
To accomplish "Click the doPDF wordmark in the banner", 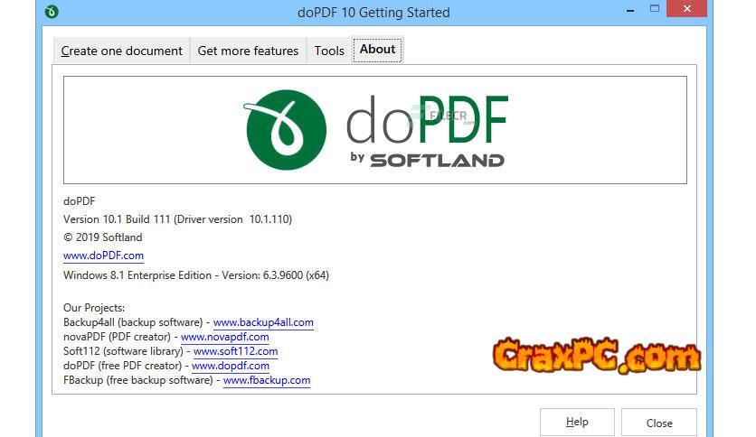I will (x=427, y=121).
